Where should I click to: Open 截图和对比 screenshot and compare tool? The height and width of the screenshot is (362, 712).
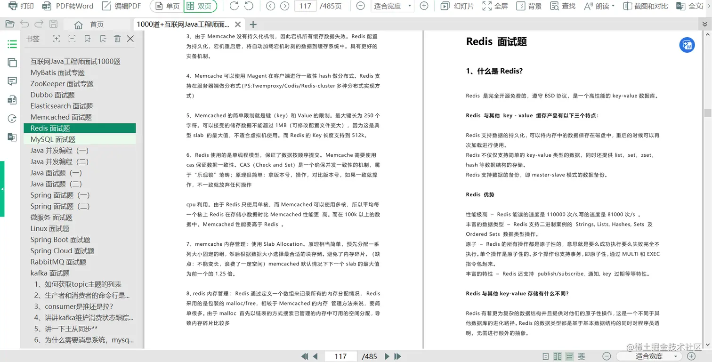(645, 6)
